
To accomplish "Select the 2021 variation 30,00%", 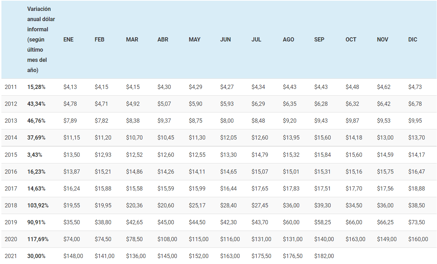I will [36, 256].
